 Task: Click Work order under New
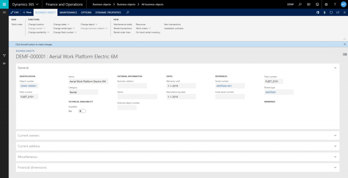[x=17, y=24]
